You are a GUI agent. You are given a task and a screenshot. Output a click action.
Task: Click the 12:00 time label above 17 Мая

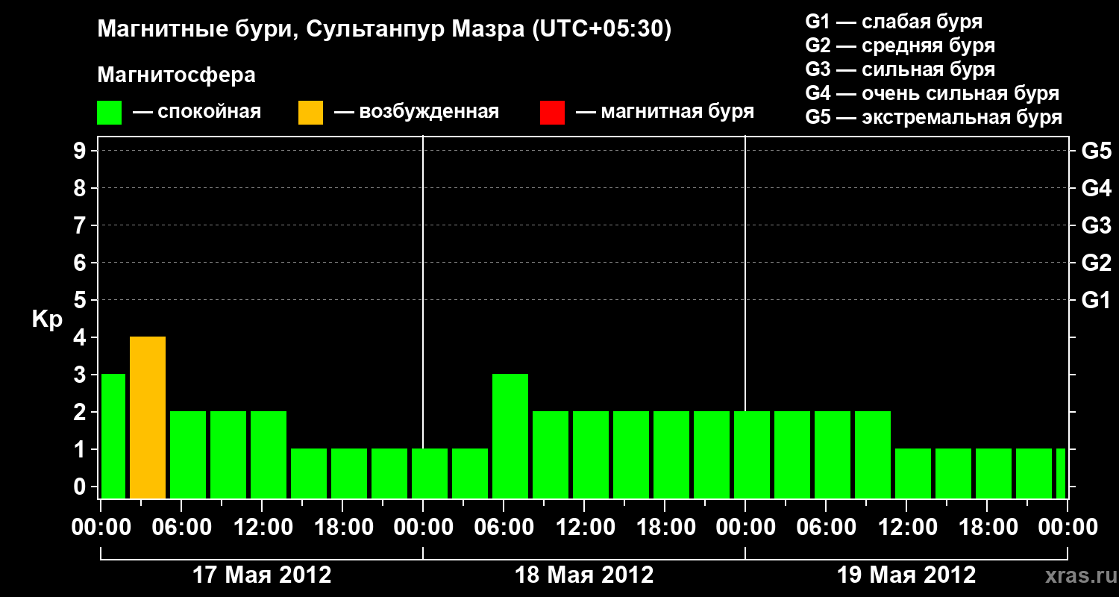click(x=262, y=528)
